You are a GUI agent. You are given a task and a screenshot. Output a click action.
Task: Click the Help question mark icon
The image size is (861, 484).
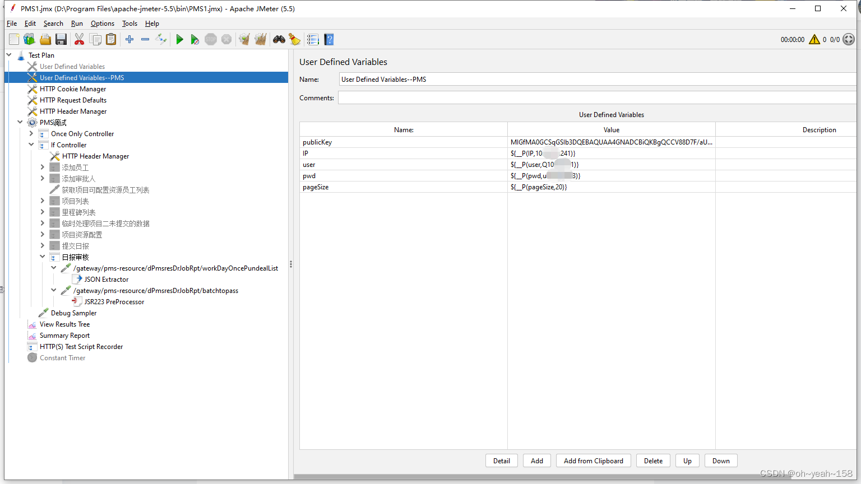[329, 39]
